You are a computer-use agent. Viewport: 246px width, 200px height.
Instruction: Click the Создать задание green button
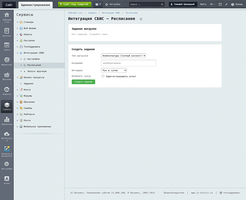tap(83, 82)
